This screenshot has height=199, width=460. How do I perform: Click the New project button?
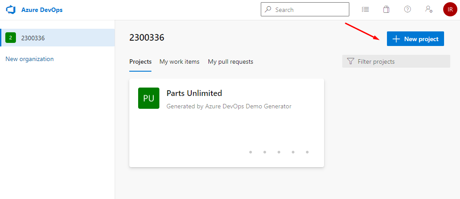click(x=415, y=38)
